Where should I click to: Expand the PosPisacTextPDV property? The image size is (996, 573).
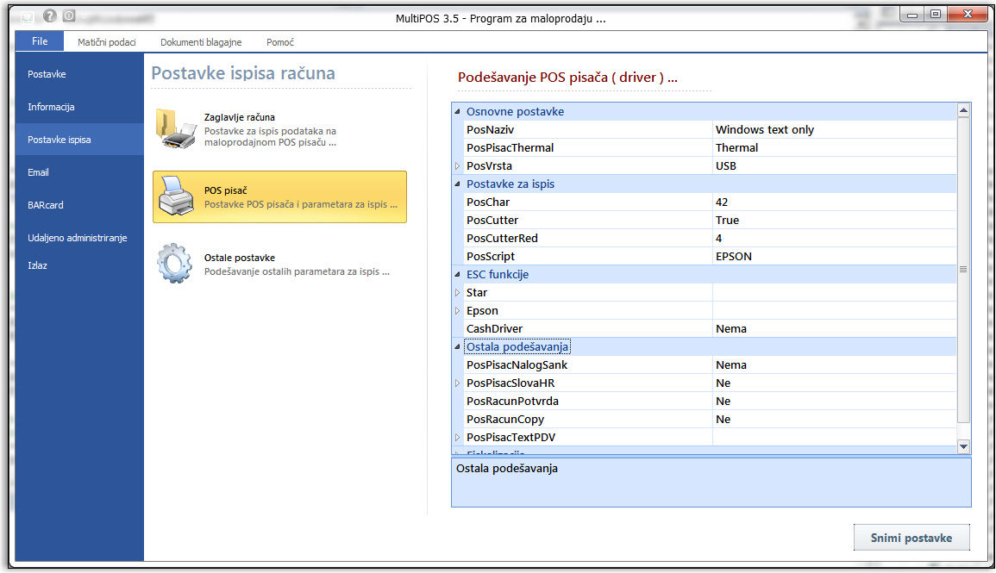coord(457,438)
